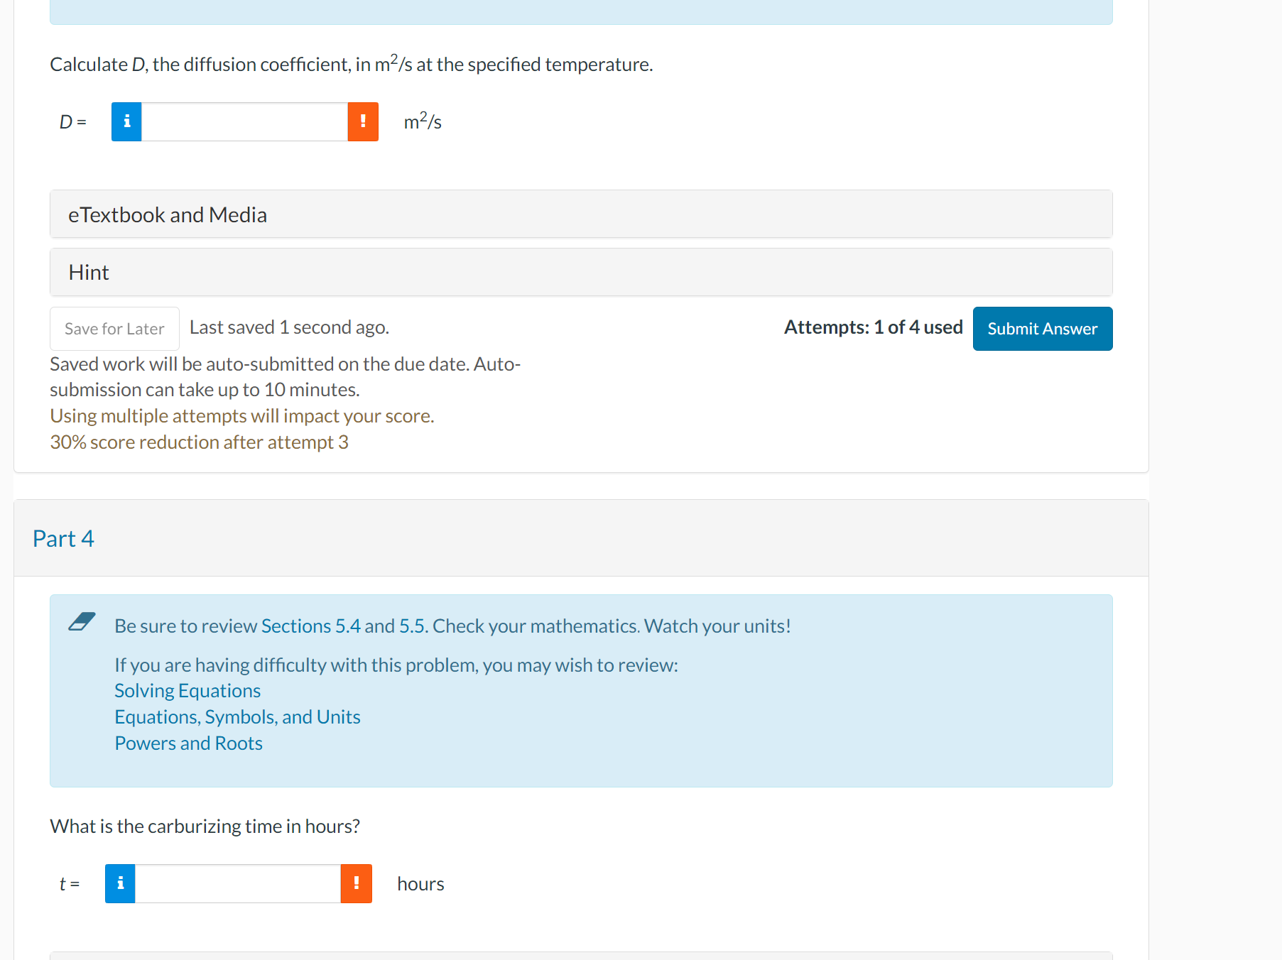Click the Submit Answer button
This screenshot has width=1282, height=960.
pyautogui.click(x=1042, y=328)
